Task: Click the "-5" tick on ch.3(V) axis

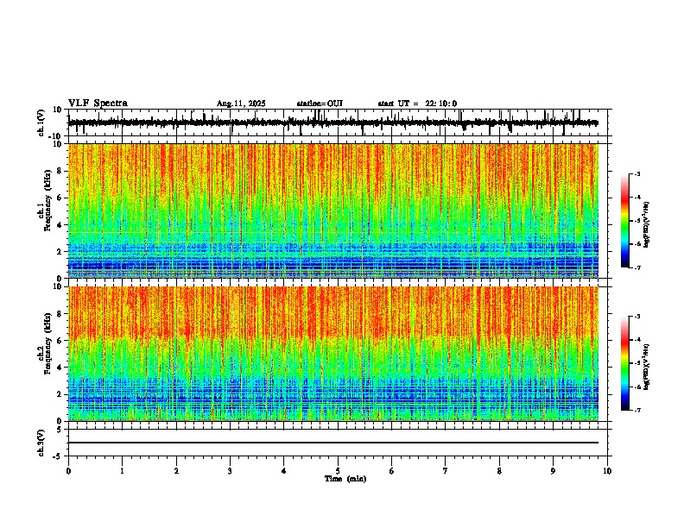Action: click(58, 456)
